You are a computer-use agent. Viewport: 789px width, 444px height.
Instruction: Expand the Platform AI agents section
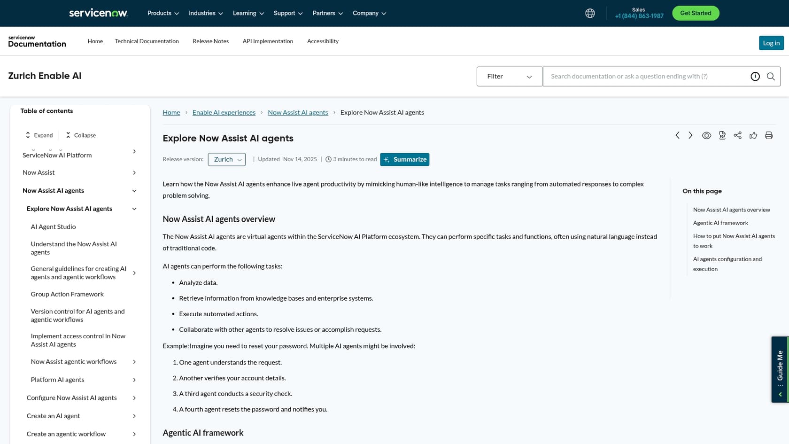click(134, 380)
